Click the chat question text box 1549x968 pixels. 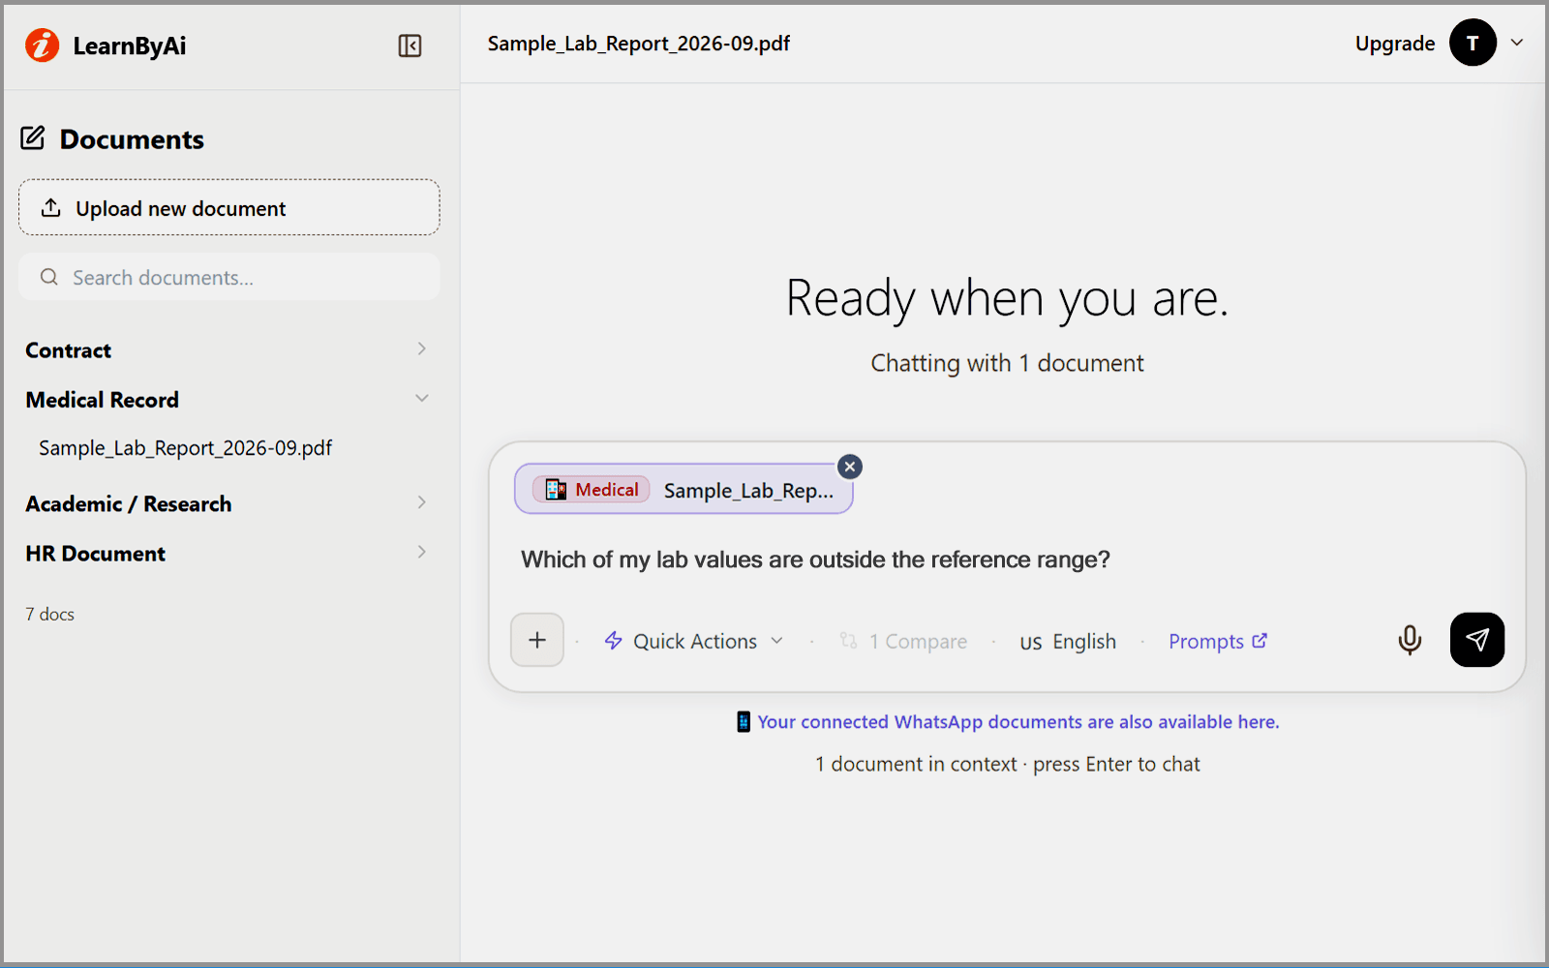[1007, 560]
